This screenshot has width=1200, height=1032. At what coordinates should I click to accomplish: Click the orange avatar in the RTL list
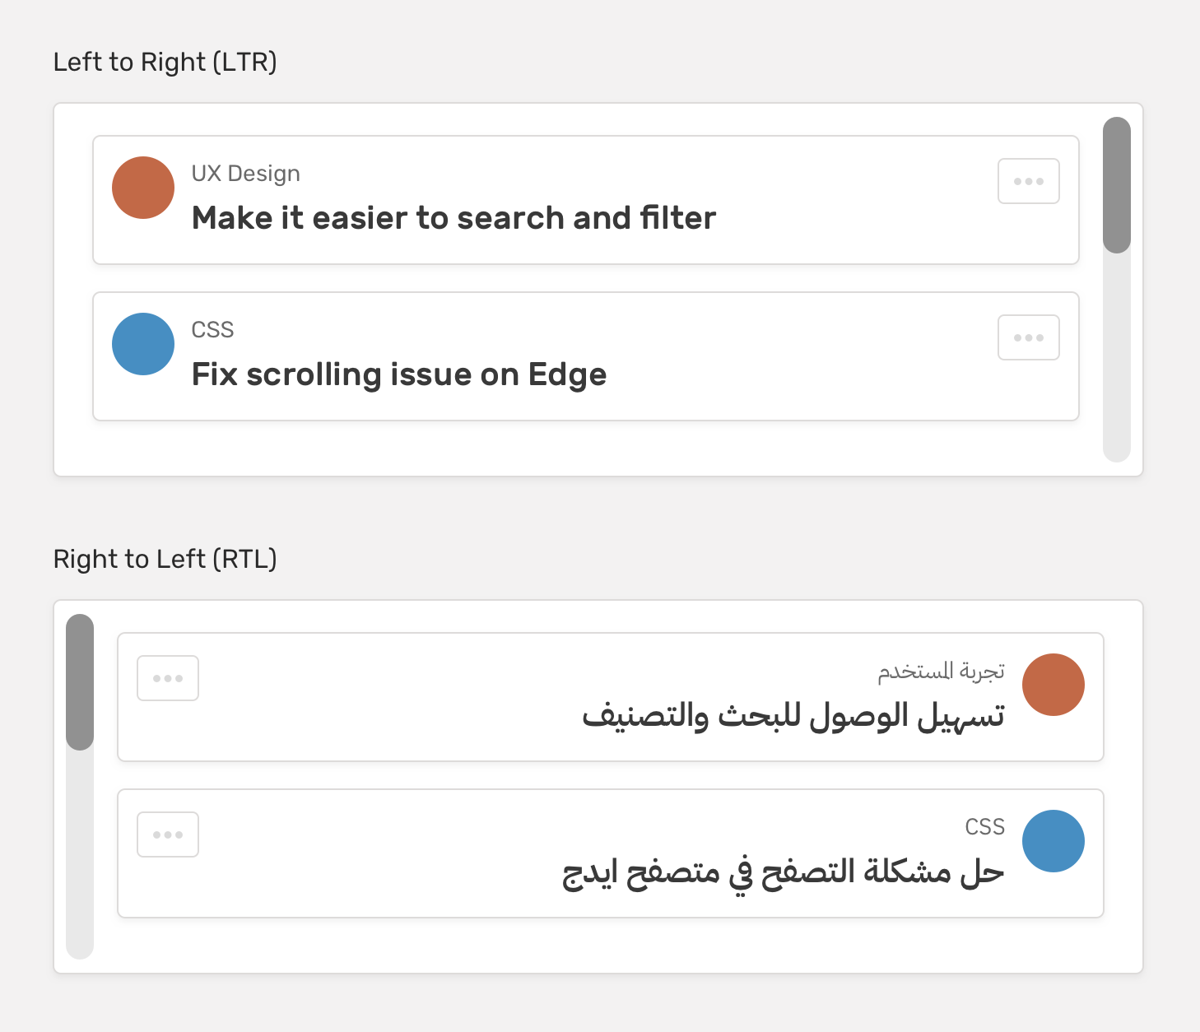(x=1053, y=685)
